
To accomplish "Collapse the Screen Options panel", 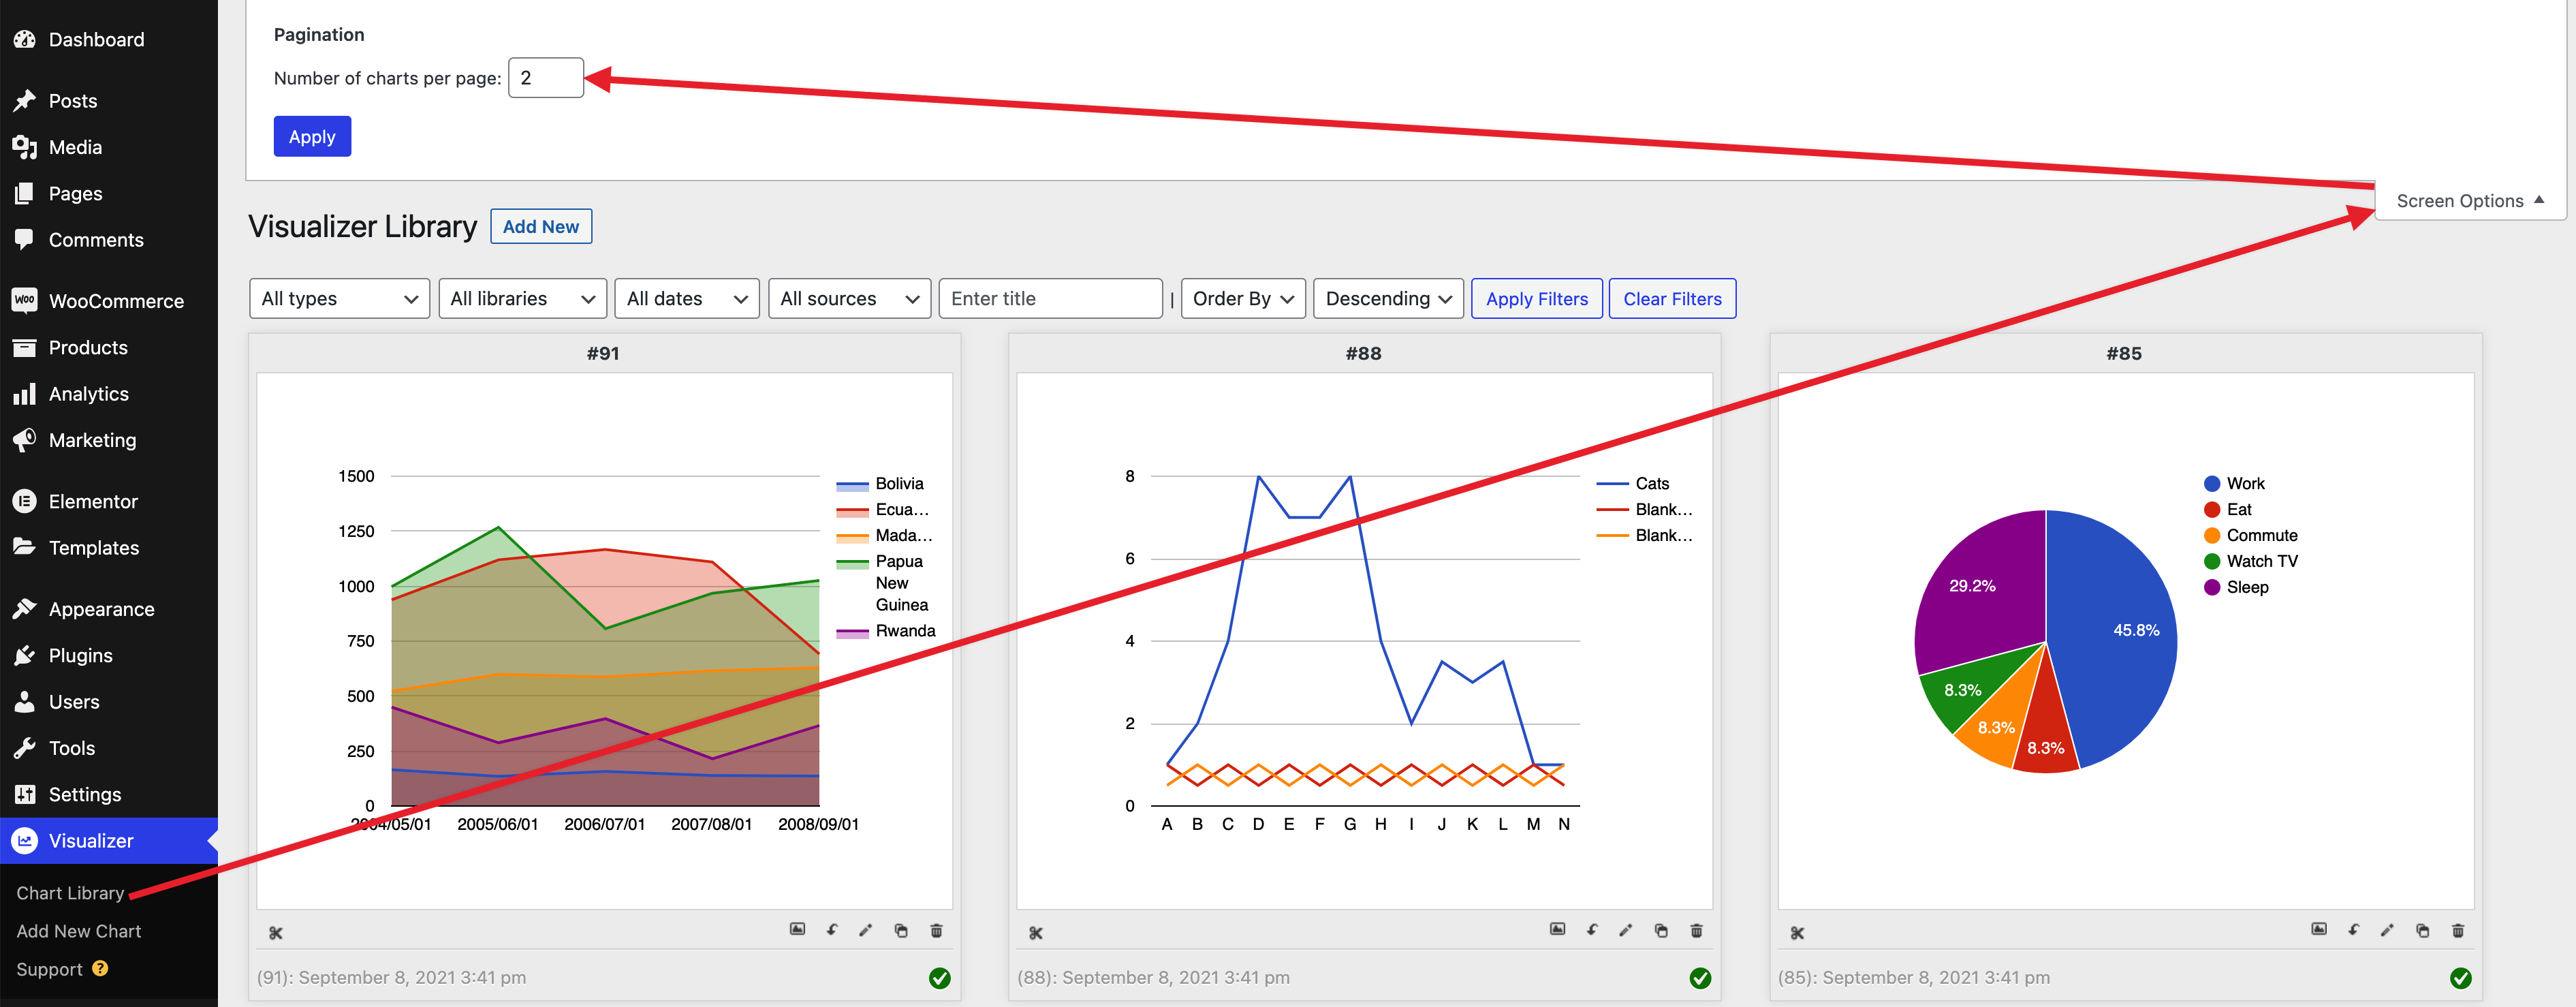I will click(x=2470, y=201).
